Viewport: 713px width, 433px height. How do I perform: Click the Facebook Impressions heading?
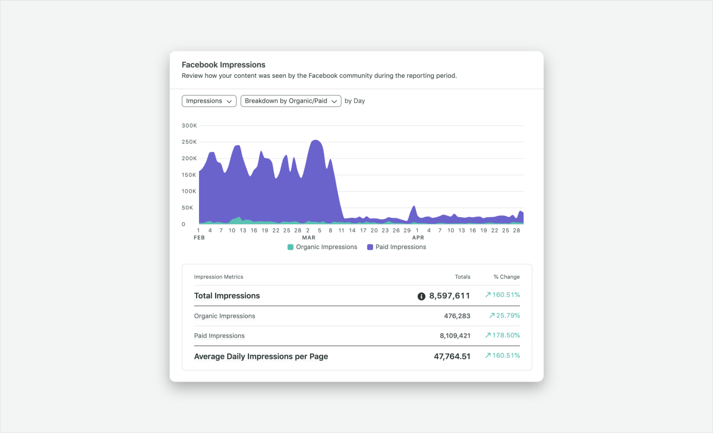[x=223, y=65]
